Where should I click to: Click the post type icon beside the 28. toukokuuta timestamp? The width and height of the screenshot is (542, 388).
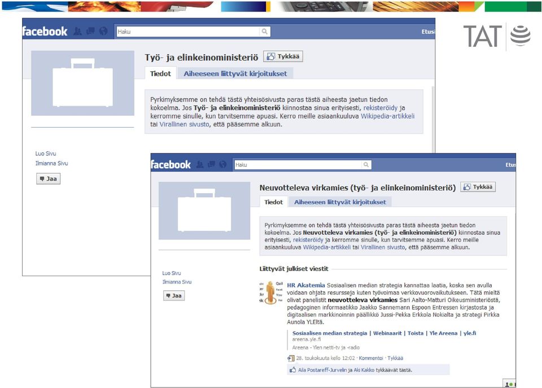(291, 358)
